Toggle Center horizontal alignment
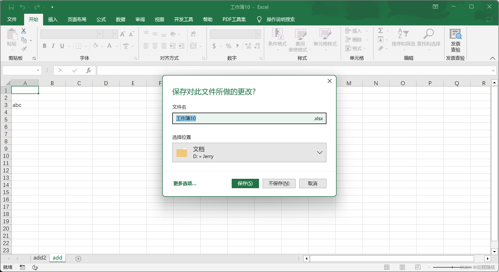This screenshot has width=499, height=272. pyautogui.click(x=155, y=46)
